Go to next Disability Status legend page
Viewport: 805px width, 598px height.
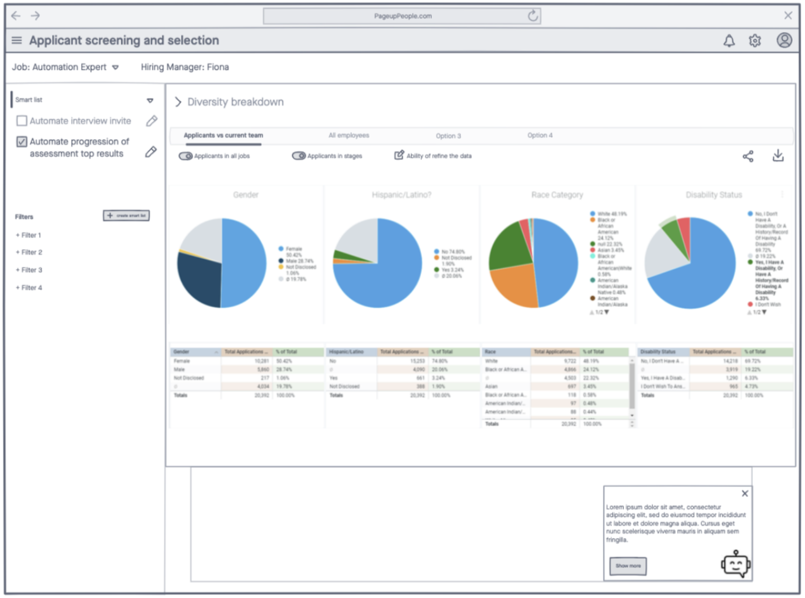tap(764, 312)
